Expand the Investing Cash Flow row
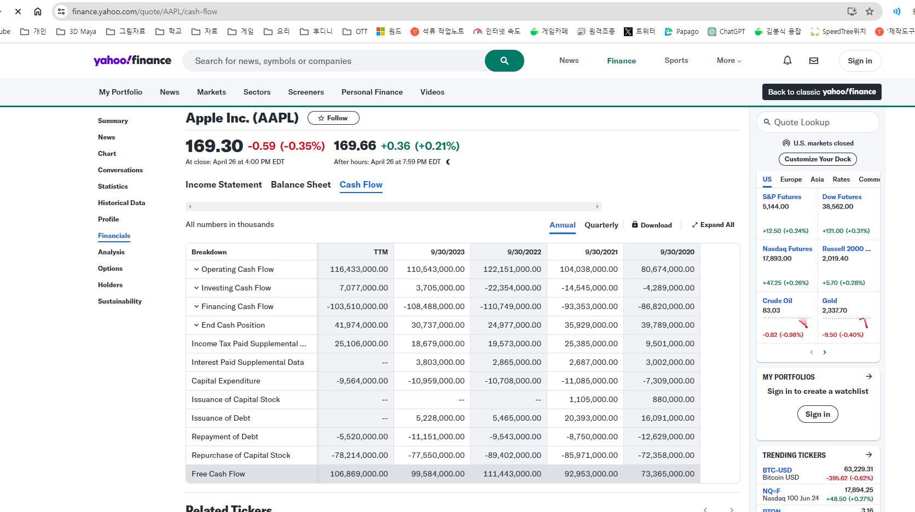The image size is (915, 512). [196, 288]
